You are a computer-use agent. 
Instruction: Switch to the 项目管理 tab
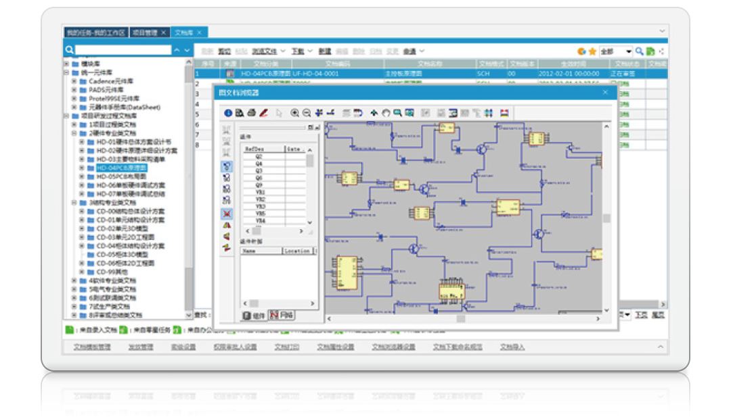146,32
